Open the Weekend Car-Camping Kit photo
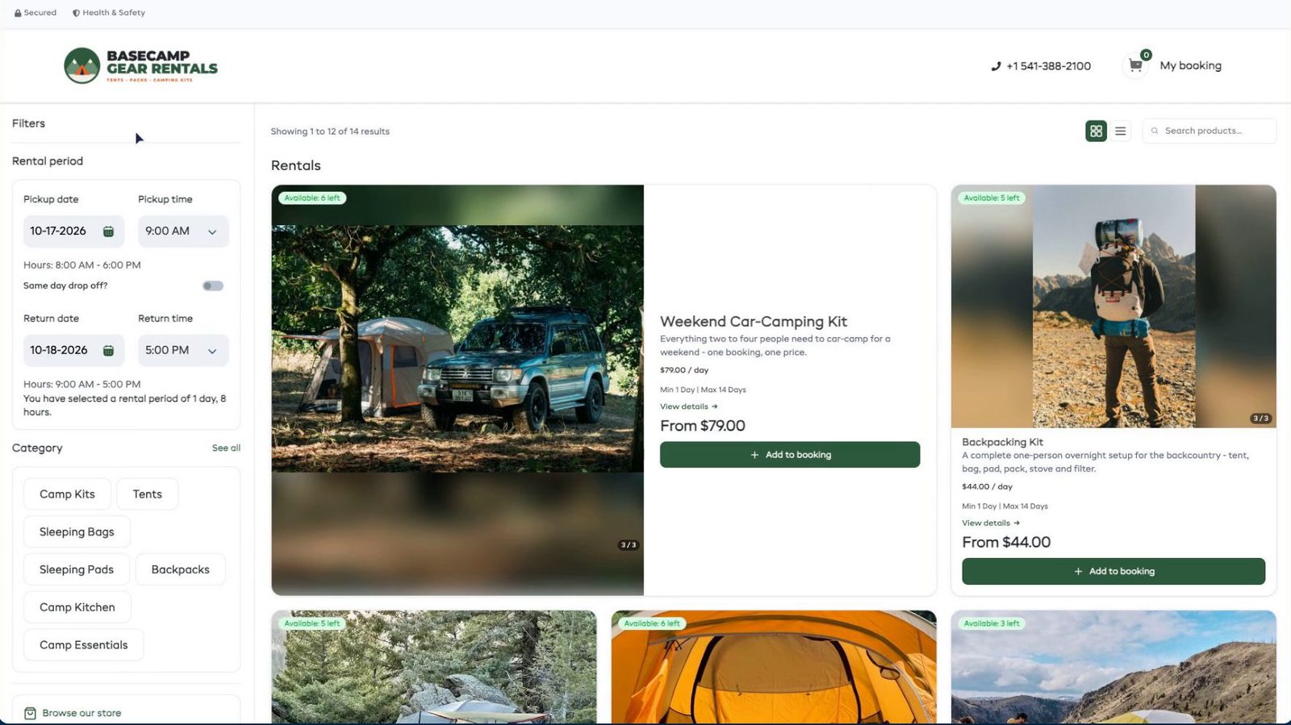1291x725 pixels. pos(457,390)
